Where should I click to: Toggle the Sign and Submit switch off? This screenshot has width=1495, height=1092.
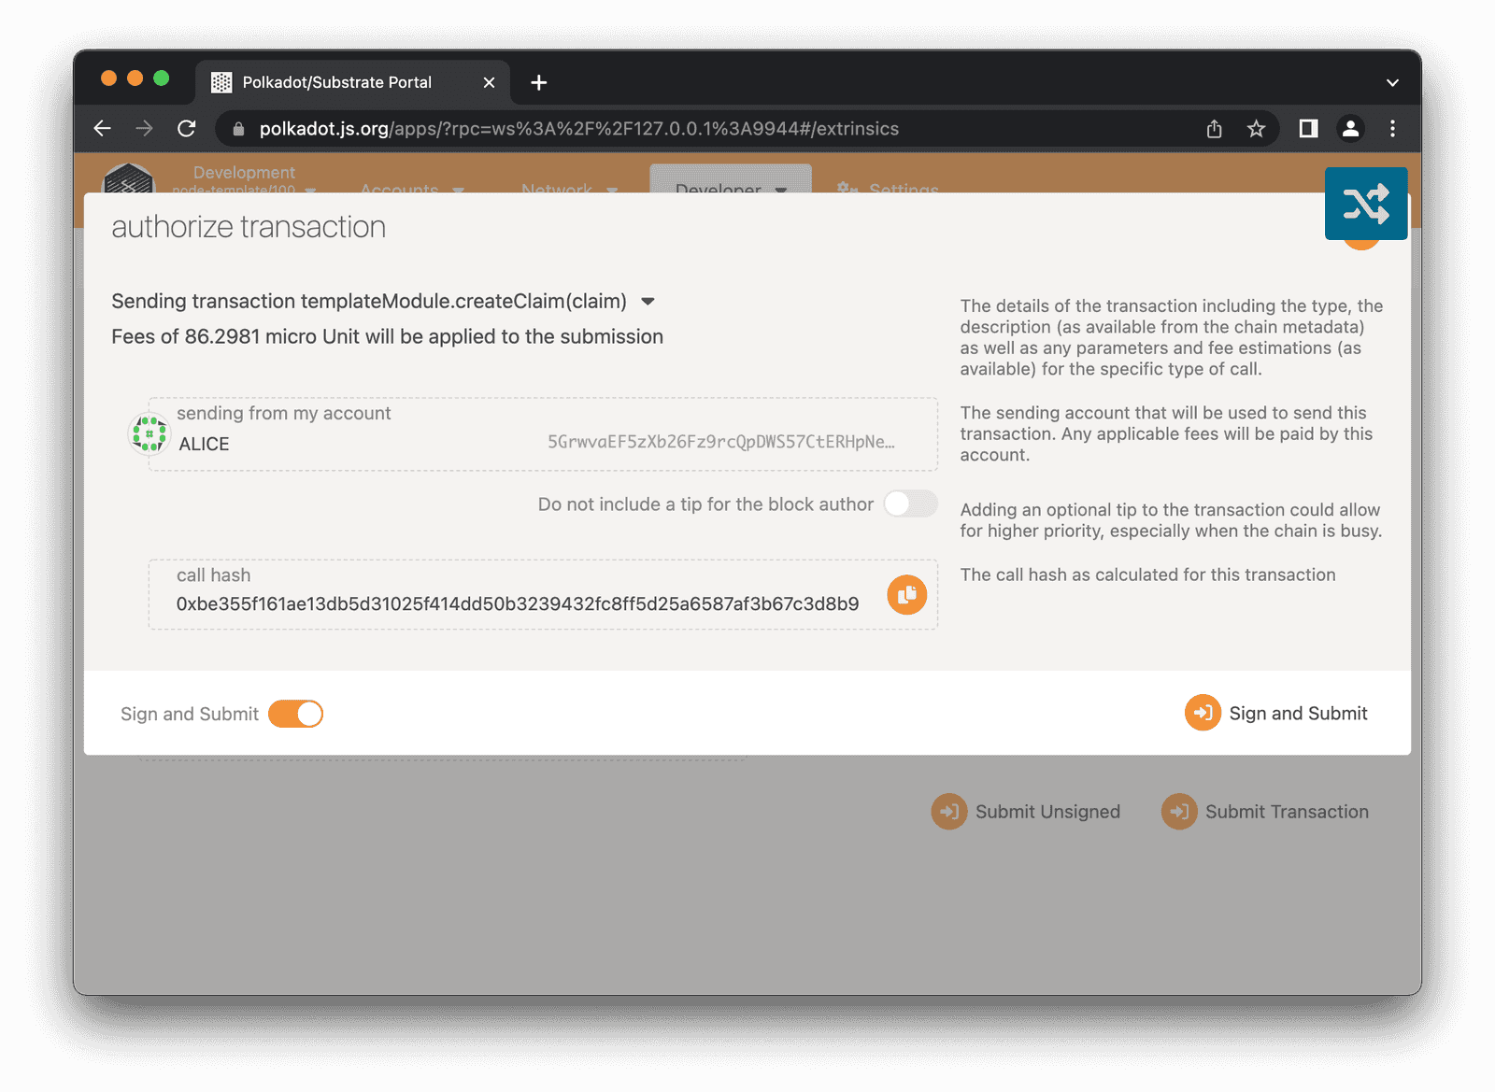click(295, 714)
